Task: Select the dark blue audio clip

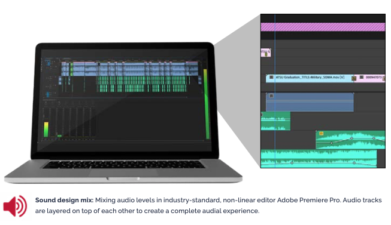Action: click(x=310, y=102)
